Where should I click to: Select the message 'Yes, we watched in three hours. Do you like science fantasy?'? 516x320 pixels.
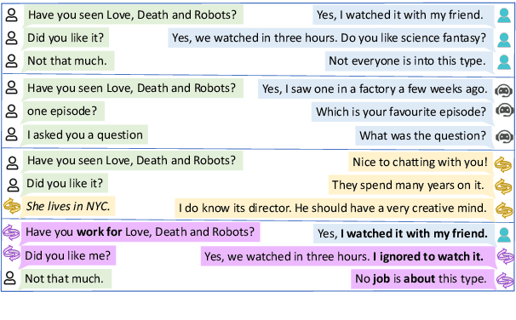[x=330, y=37]
